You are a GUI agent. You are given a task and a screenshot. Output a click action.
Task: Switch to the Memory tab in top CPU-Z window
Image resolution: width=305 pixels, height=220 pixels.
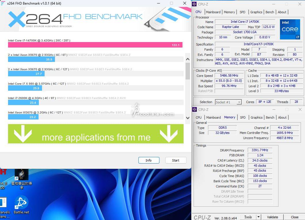coord(229,12)
